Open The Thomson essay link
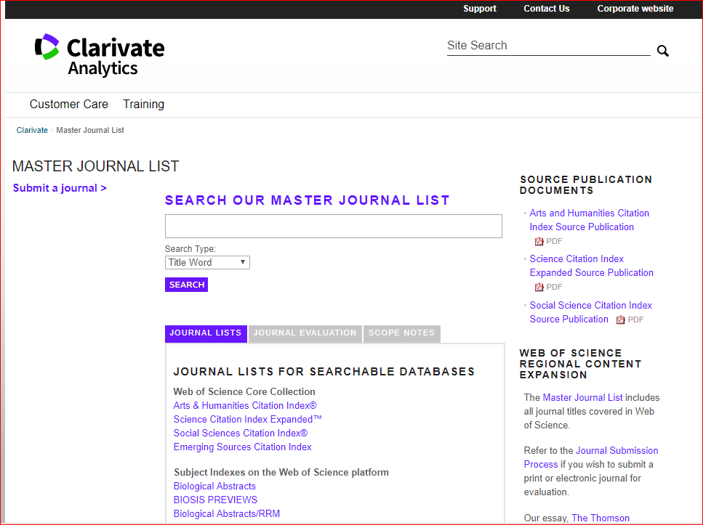Image resolution: width=703 pixels, height=525 pixels. pyautogui.click(x=600, y=518)
